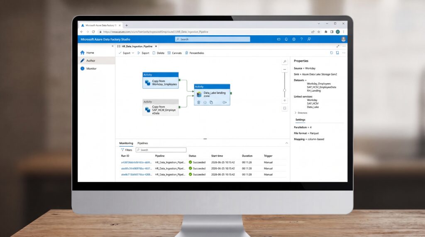Click the monitoring runs search field
Viewport: 425px width, 237px height.
161,150
